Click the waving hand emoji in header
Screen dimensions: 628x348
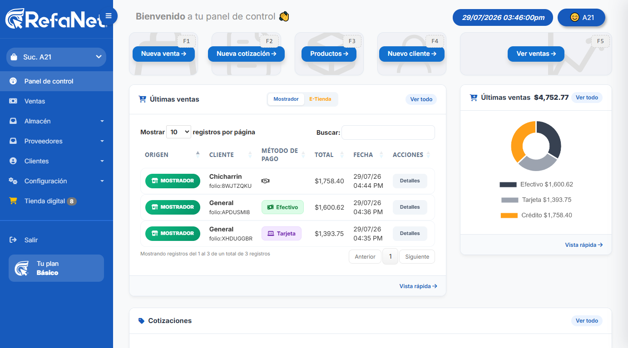point(284,17)
